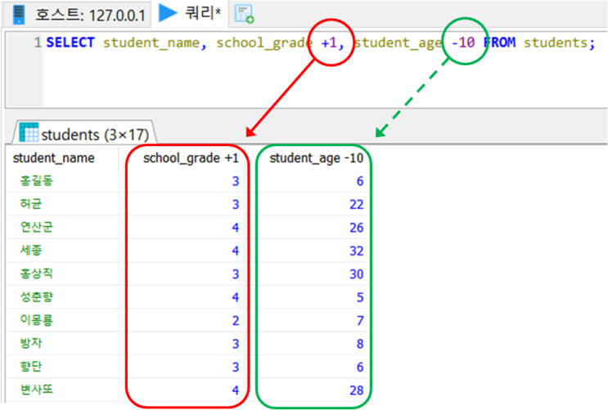Click grade value 2 in 이몽룡 row
The image size is (608, 410).
pos(236,320)
